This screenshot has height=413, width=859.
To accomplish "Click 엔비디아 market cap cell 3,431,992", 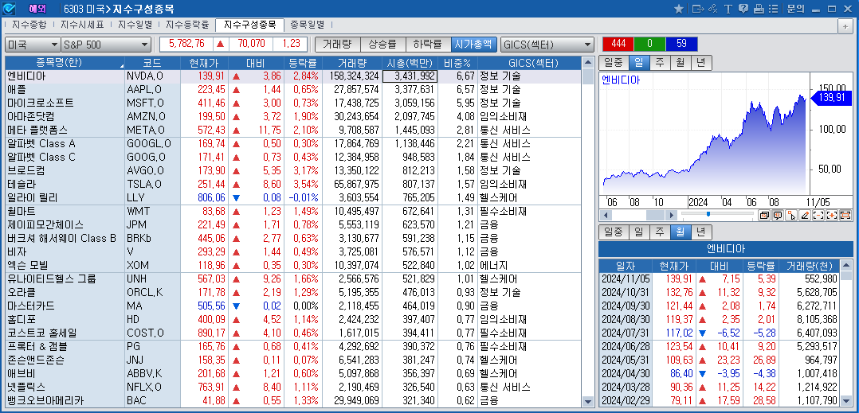I will point(410,76).
